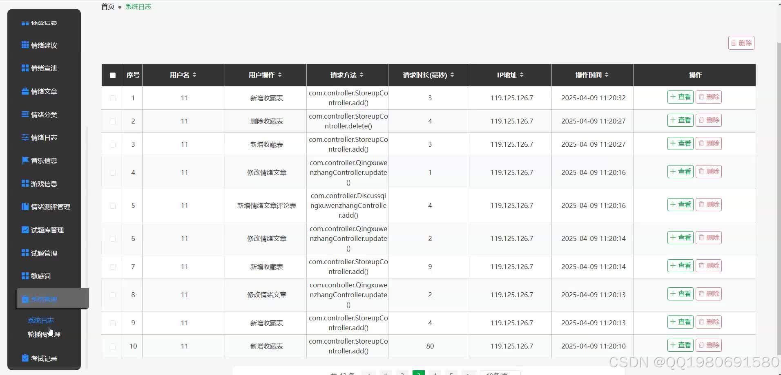
Task: Click the 游戏信息 grid icon
Action: 25,183
